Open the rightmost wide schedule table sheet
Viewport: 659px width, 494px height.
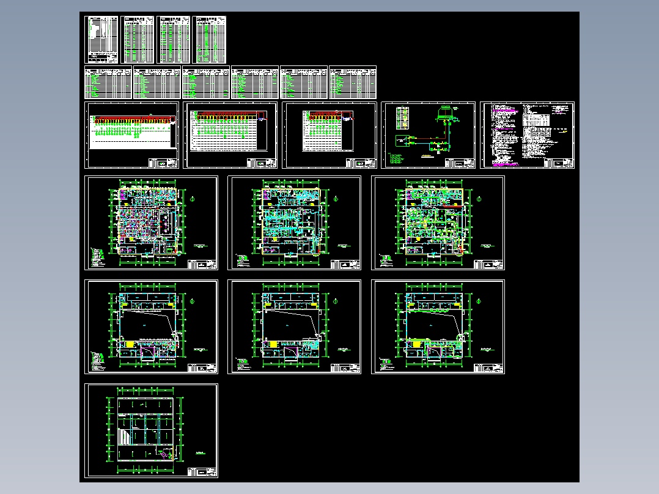click(x=353, y=83)
